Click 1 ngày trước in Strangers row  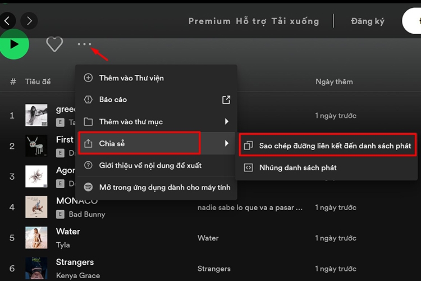click(336, 269)
